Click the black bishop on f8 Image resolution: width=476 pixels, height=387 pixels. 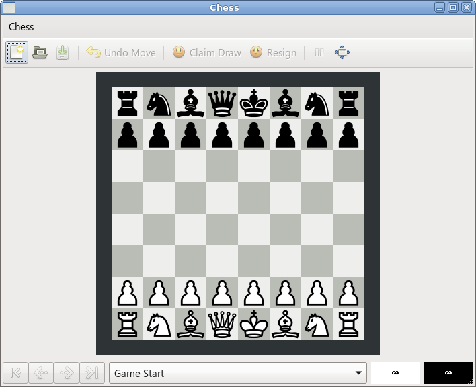tap(285, 103)
